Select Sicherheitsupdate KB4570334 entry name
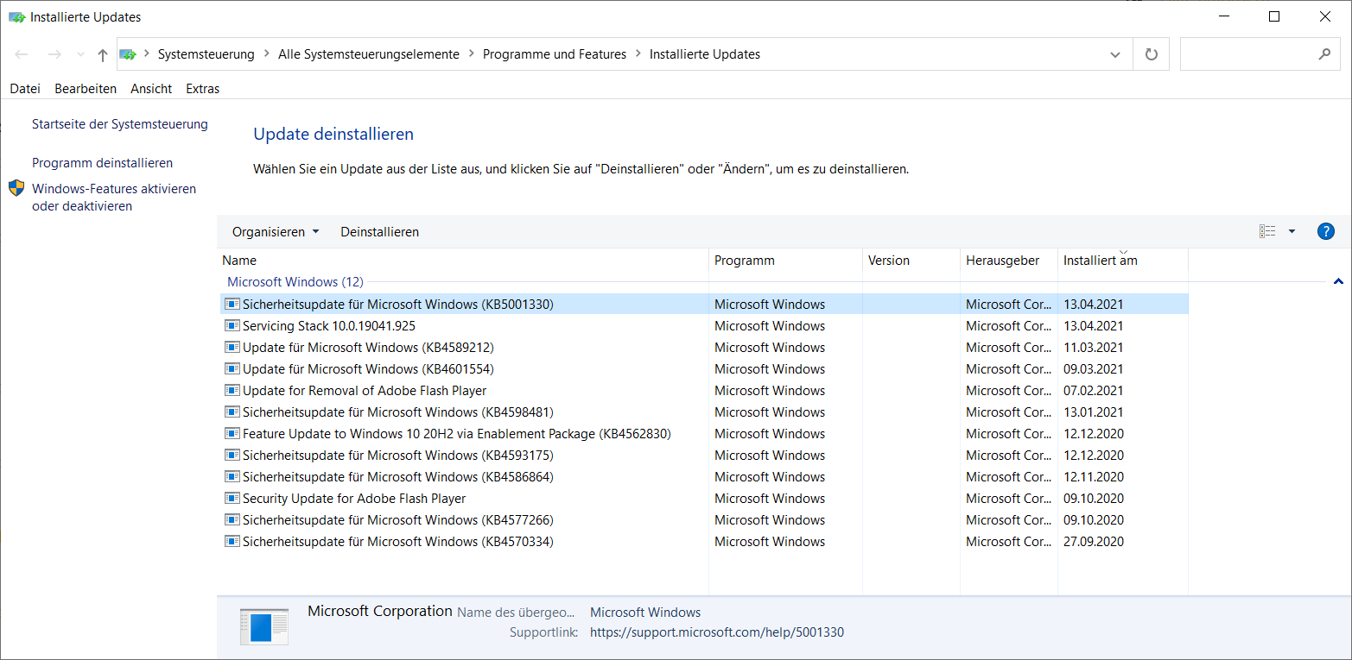The height and width of the screenshot is (660, 1352). coord(398,542)
